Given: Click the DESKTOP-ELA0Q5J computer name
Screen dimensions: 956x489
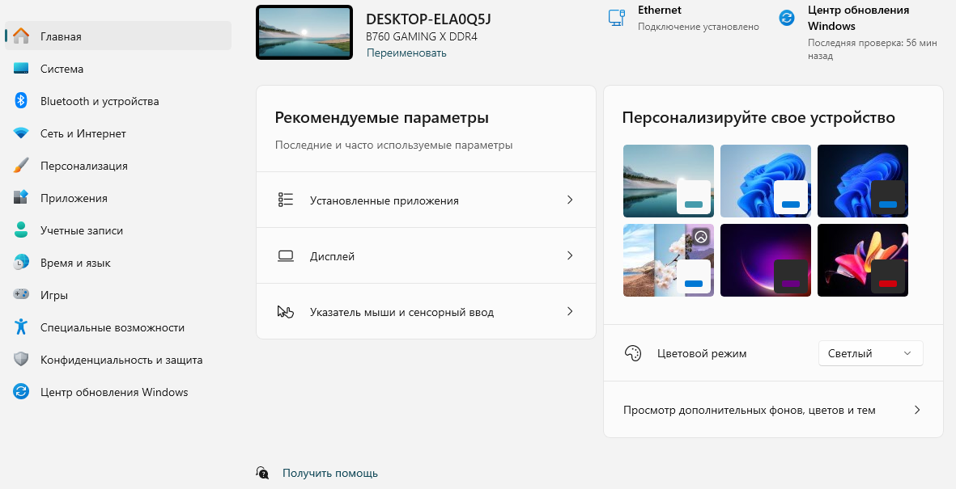Looking at the screenshot, I should click(428, 19).
